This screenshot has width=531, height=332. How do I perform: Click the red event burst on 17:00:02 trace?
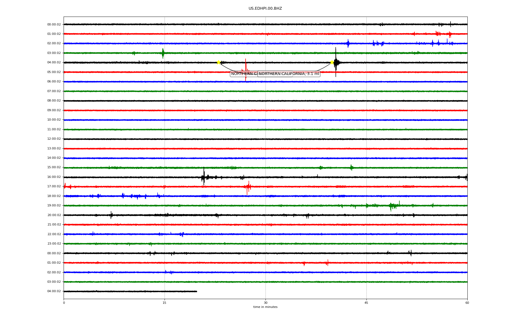[248, 187]
